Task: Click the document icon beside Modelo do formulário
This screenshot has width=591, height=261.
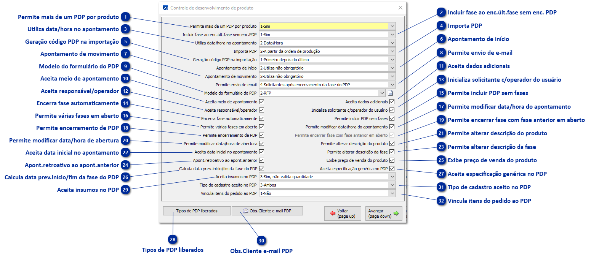Action: click(x=390, y=93)
